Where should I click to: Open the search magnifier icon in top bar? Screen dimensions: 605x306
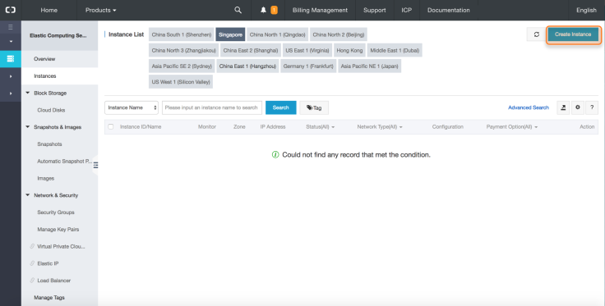[x=238, y=10]
